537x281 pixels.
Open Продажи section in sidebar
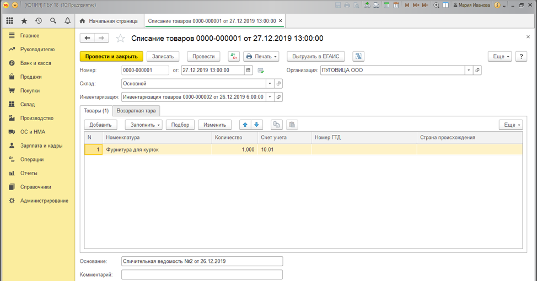[31, 77]
